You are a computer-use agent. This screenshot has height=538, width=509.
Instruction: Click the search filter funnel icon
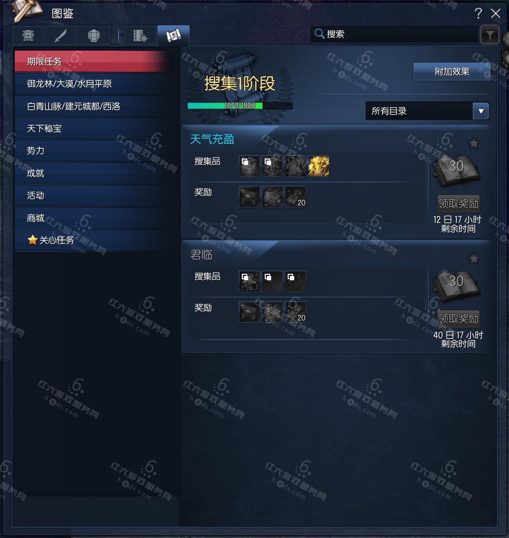coord(490,35)
